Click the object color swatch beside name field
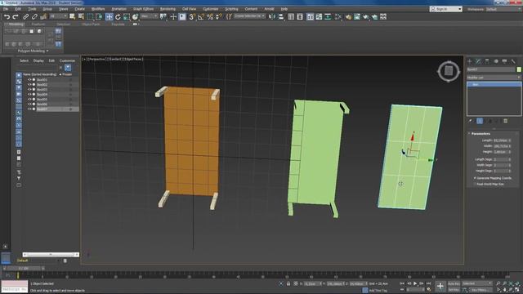Image resolution: width=523 pixels, height=294 pixels. coord(519,69)
